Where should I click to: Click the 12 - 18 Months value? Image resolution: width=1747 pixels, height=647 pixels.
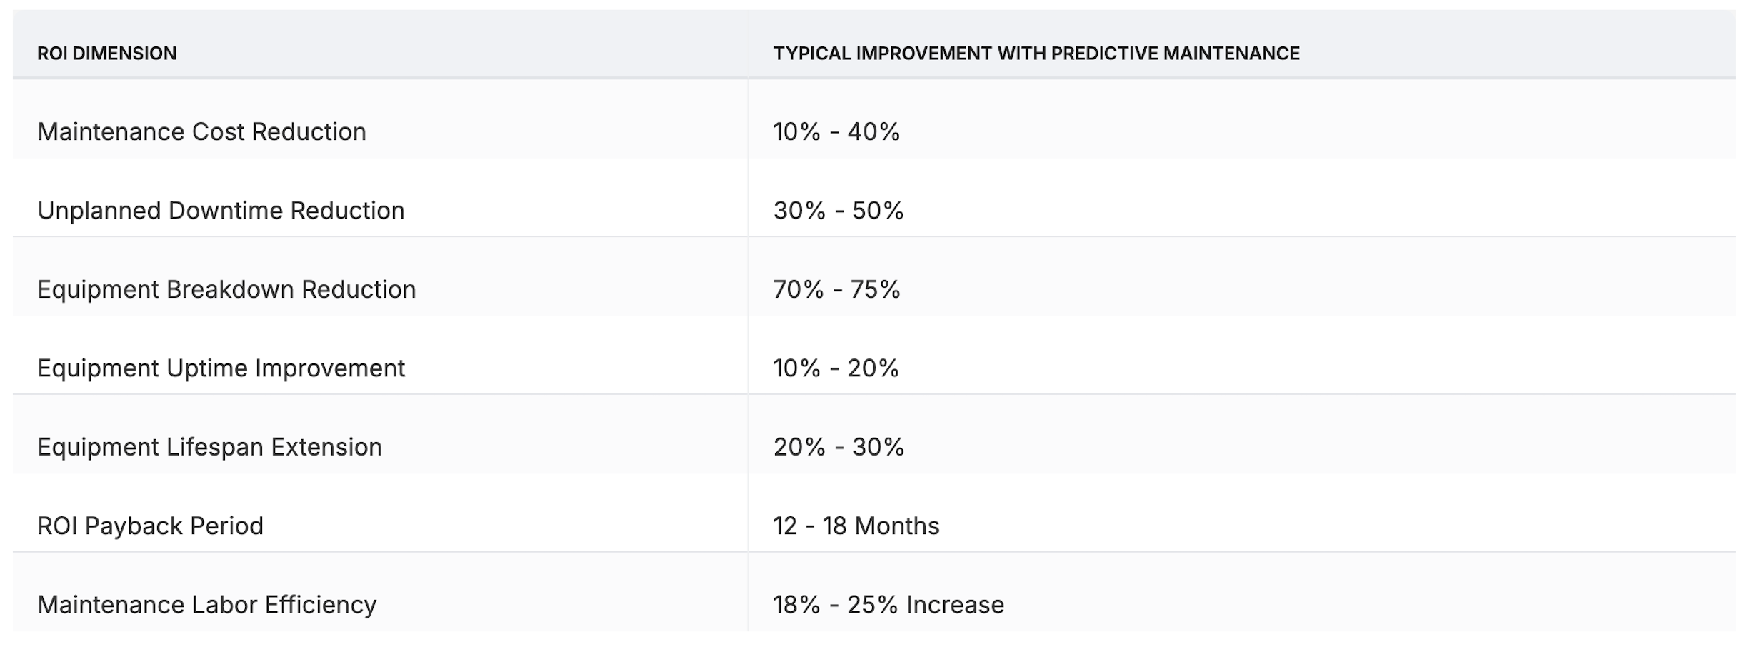click(856, 526)
